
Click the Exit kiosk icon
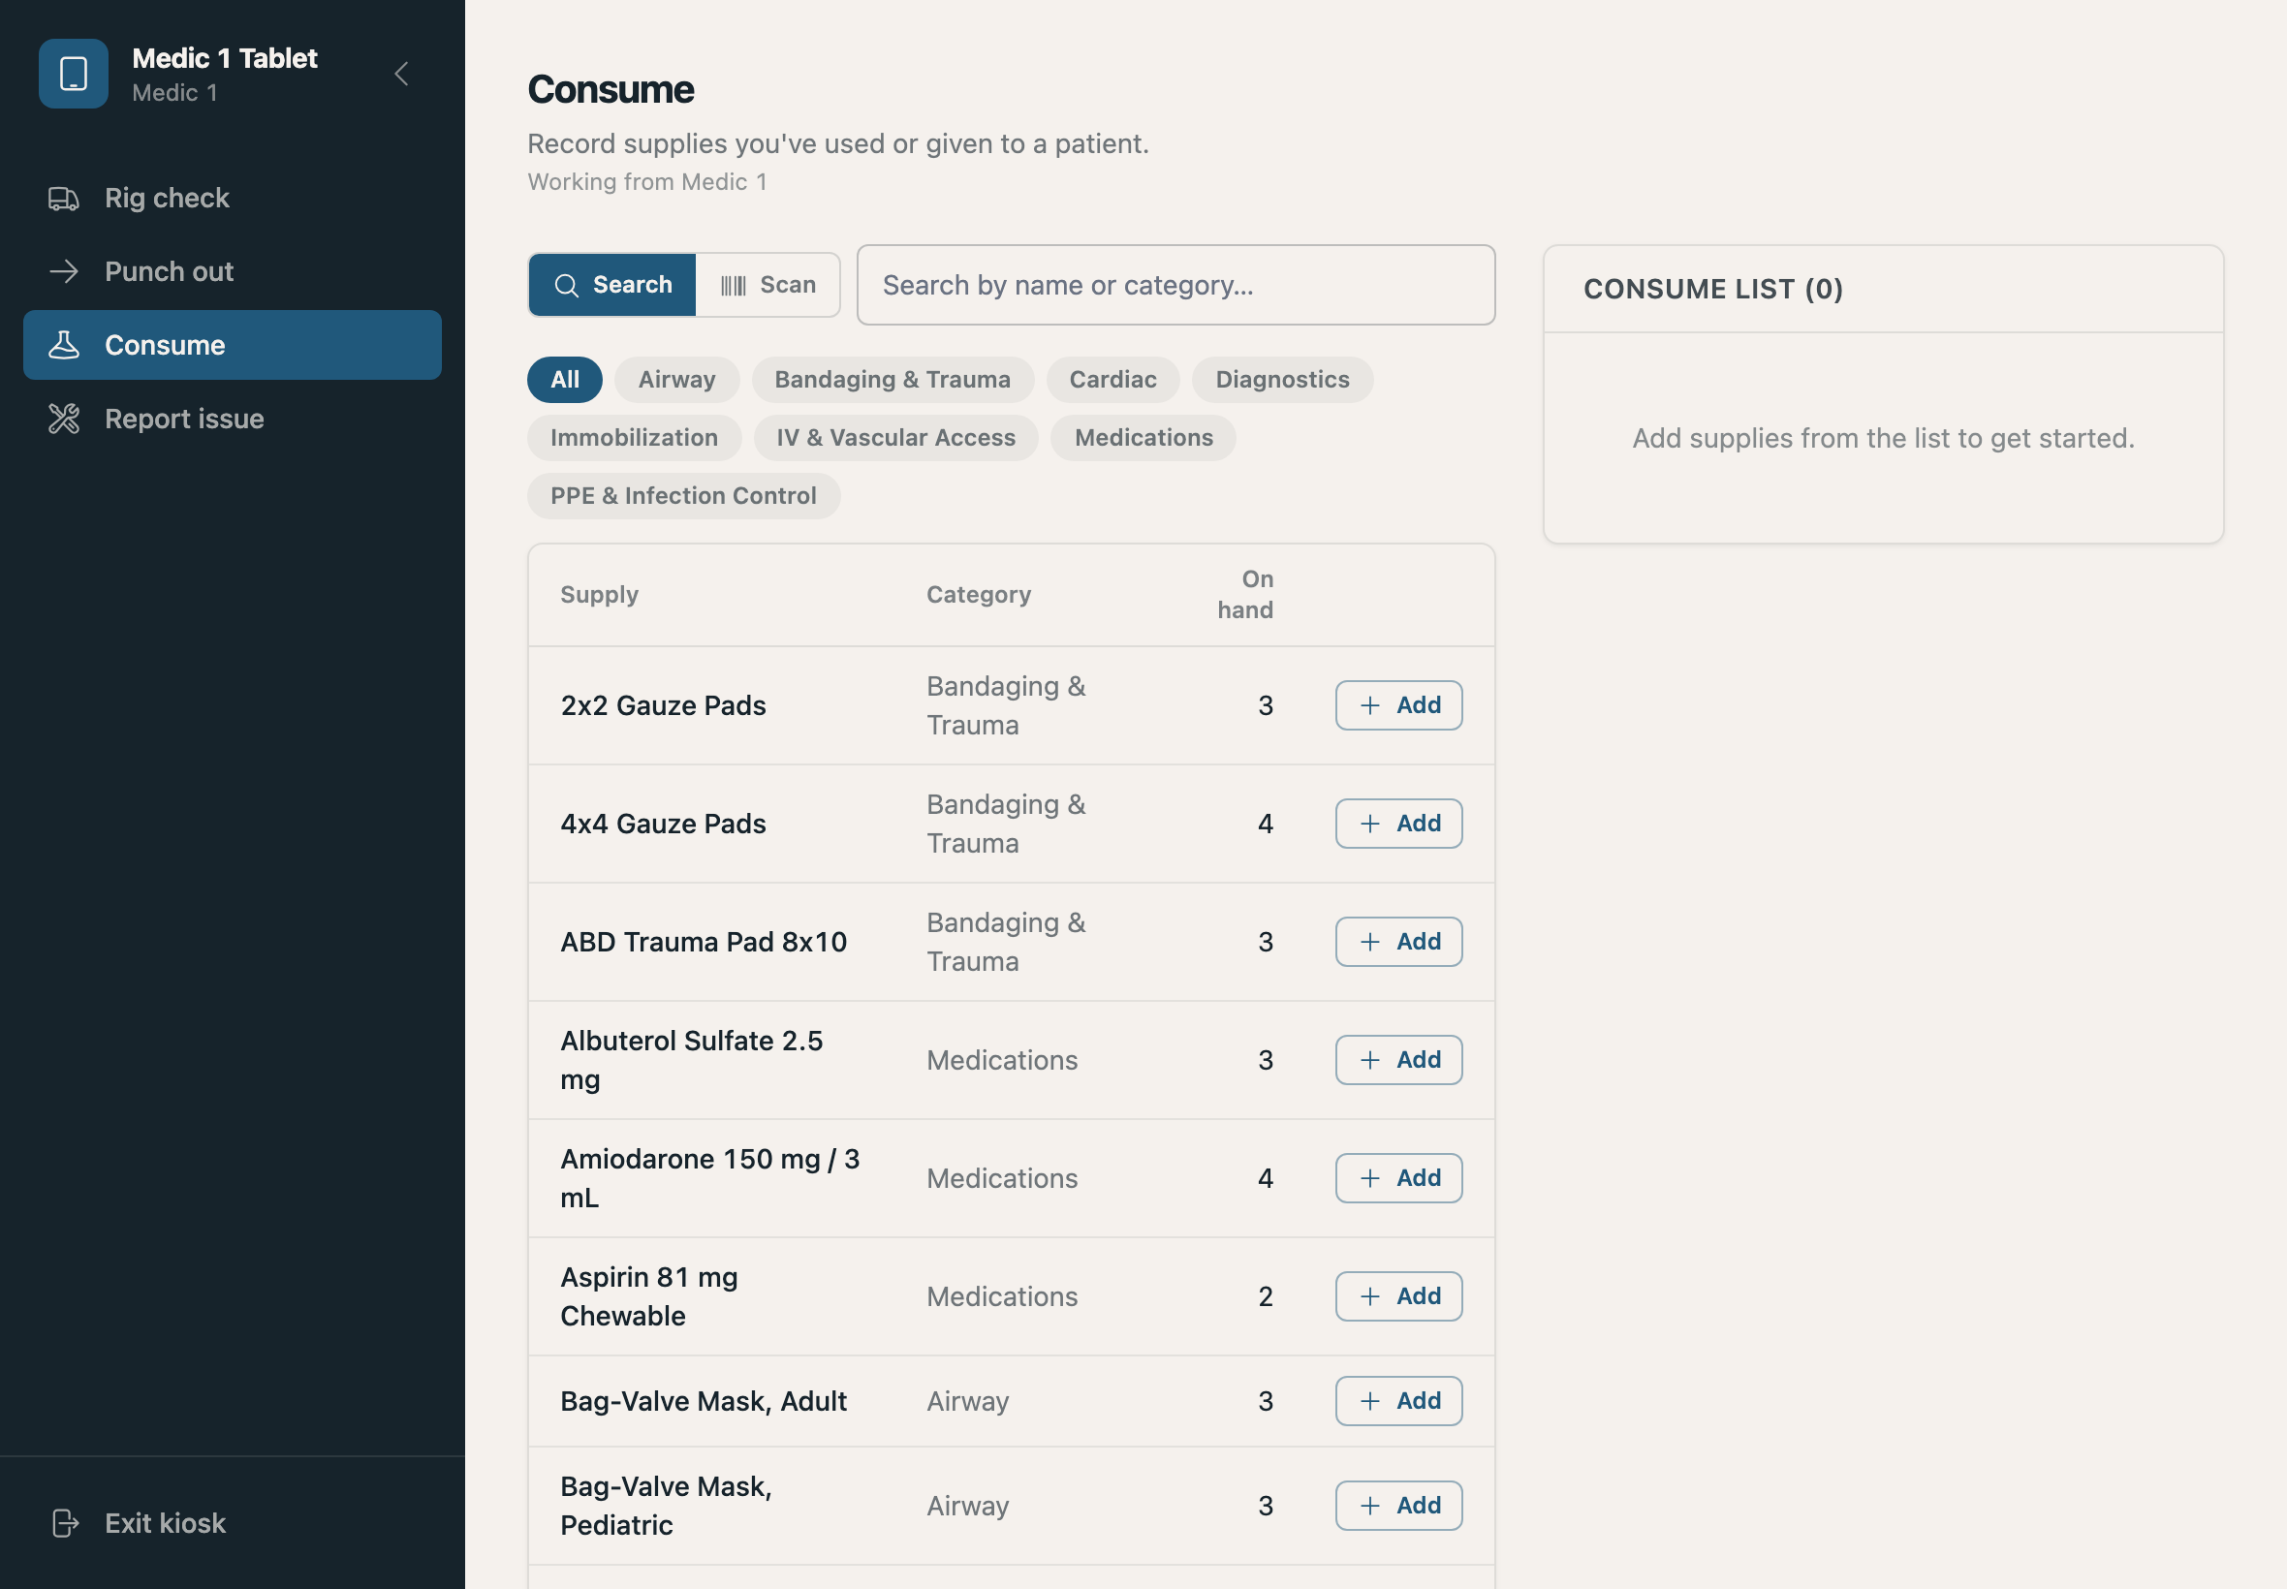click(x=65, y=1523)
